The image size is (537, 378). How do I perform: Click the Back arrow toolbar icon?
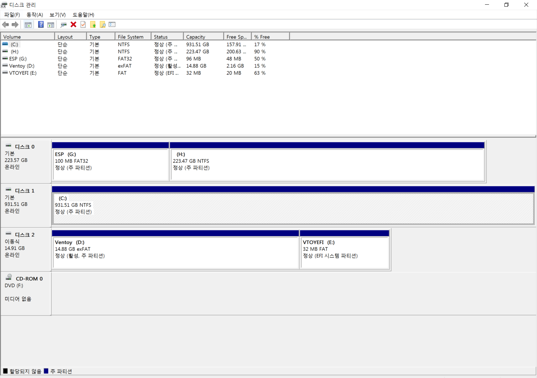(x=5, y=24)
